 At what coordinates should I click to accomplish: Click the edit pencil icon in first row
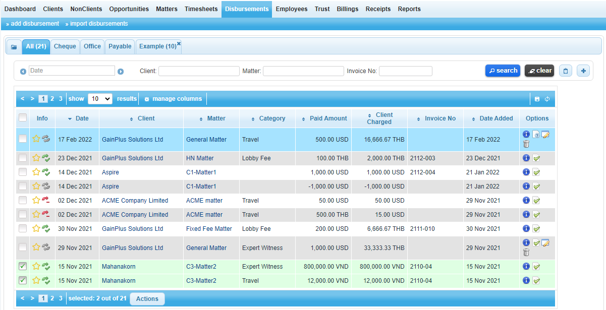pos(545,134)
